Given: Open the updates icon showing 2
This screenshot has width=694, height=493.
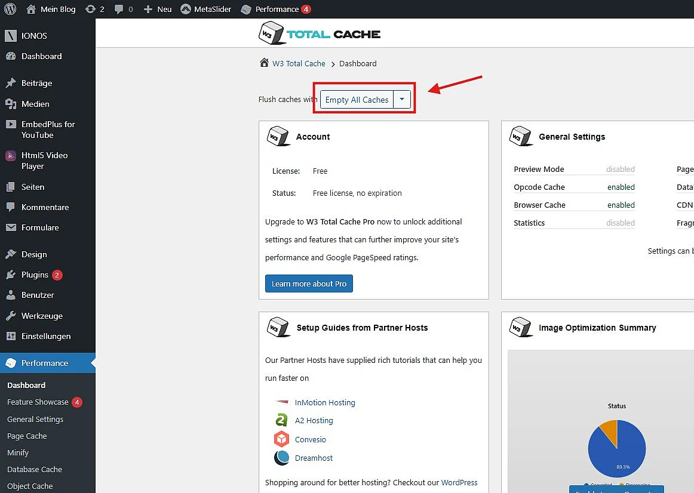Looking at the screenshot, I should tap(90, 9).
